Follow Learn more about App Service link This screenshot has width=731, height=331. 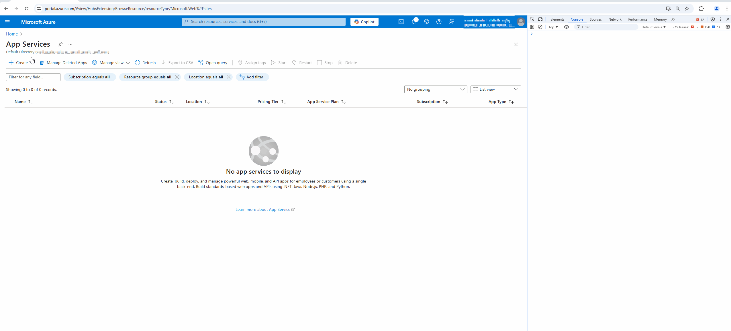pyautogui.click(x=265, y=209)
